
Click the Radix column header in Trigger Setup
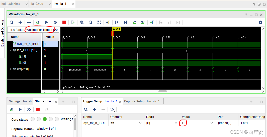coord(162,117)
